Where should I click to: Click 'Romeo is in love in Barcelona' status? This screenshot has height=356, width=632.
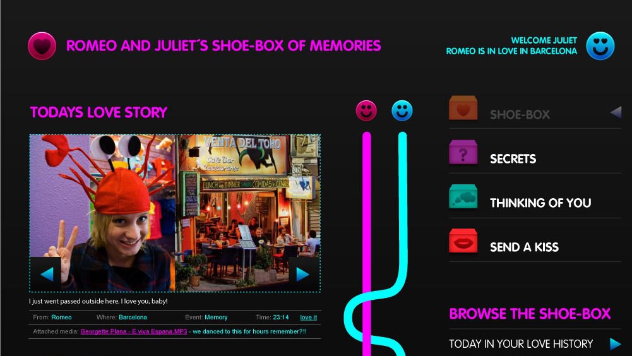[x=511, y=51]
